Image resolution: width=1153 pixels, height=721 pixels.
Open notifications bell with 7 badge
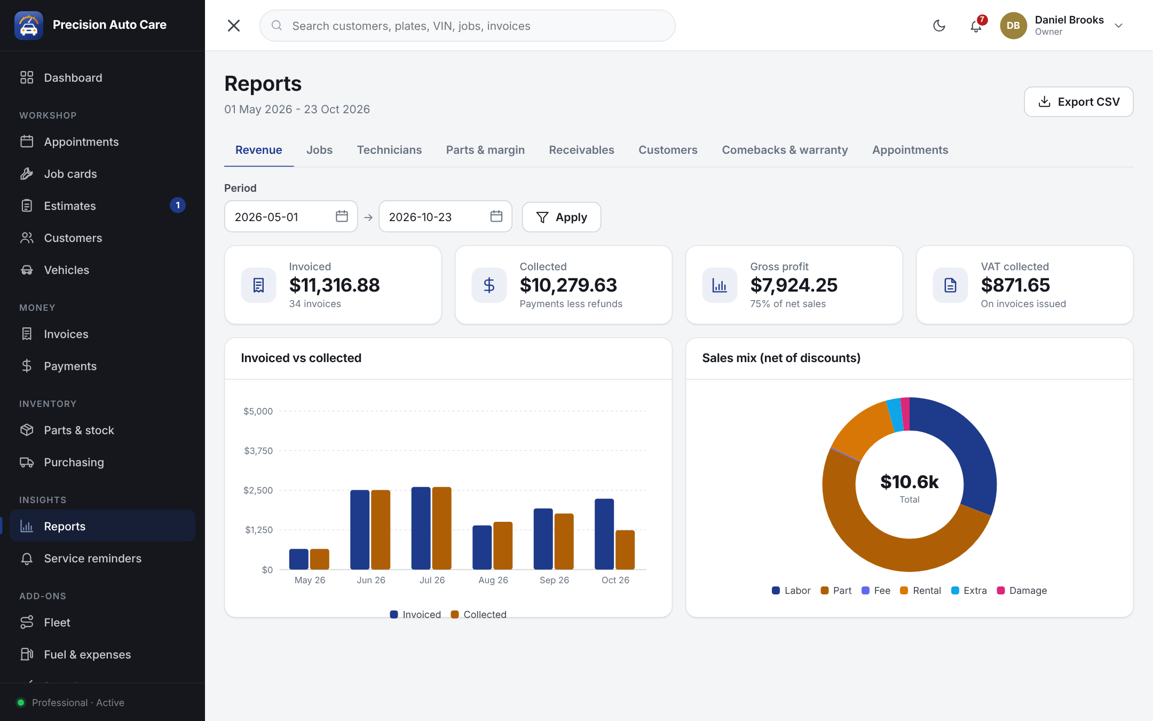[976, 26]
